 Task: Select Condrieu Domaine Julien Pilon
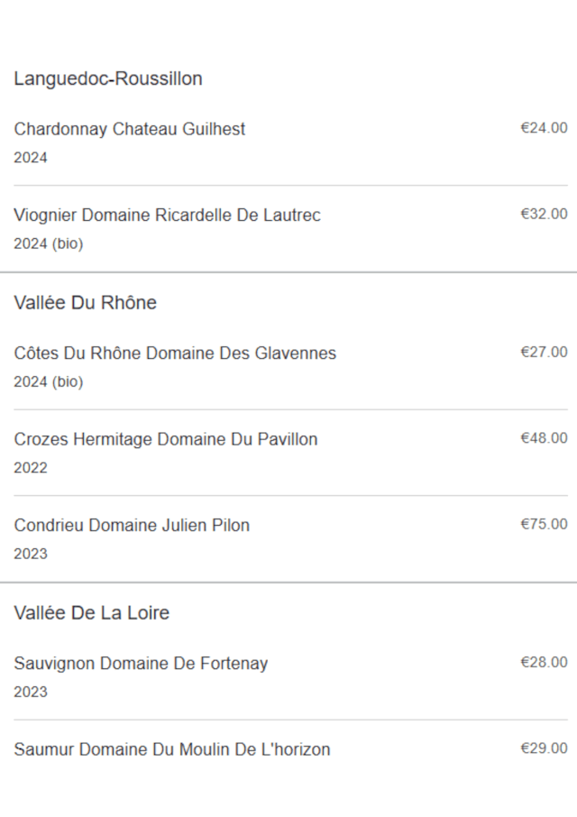coord(132,525)
